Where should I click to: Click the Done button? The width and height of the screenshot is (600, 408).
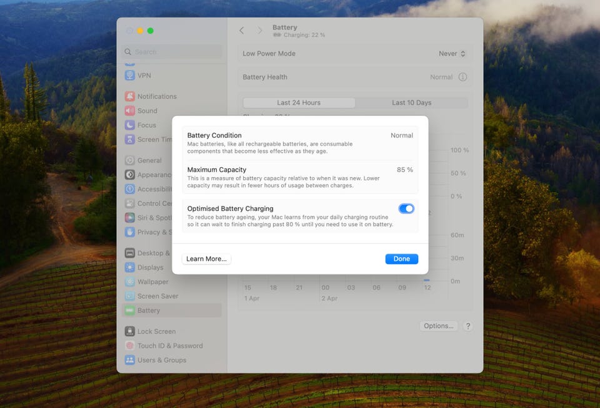point(401,259)
